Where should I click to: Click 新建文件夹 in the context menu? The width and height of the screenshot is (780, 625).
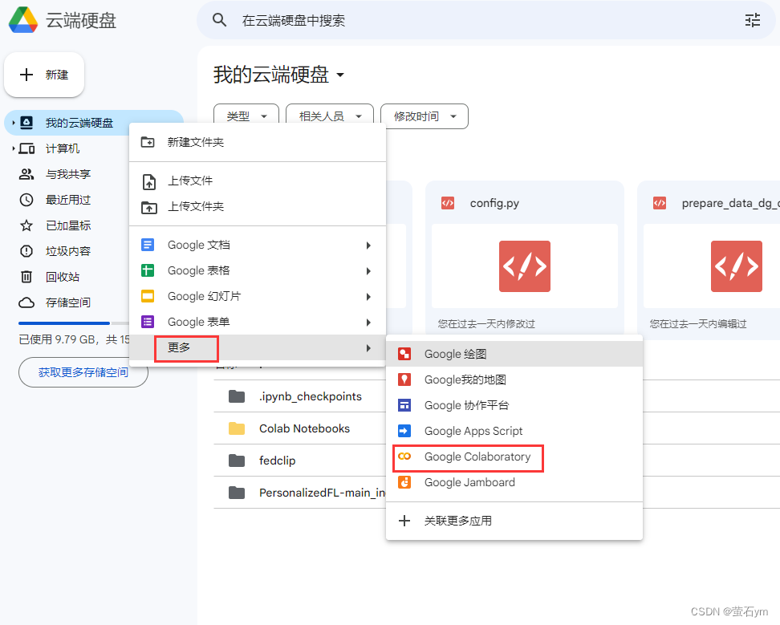[x=194, y=142]
